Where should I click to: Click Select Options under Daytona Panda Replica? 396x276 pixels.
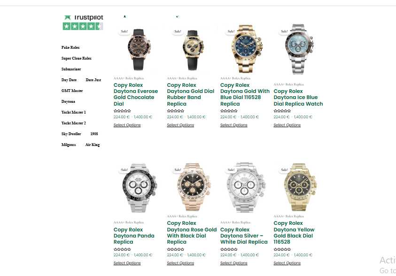pos(127,263)
